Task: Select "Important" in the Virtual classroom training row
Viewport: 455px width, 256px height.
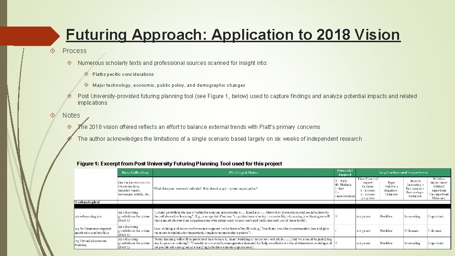Action: tap(436, 243)
